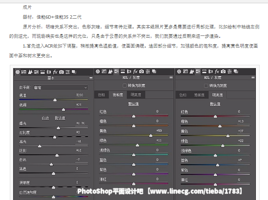Click the Tone Curve icon above the 饱和度 HSL panel
Viewport: 268px width, 200px height.
click(x=104, y=71)
